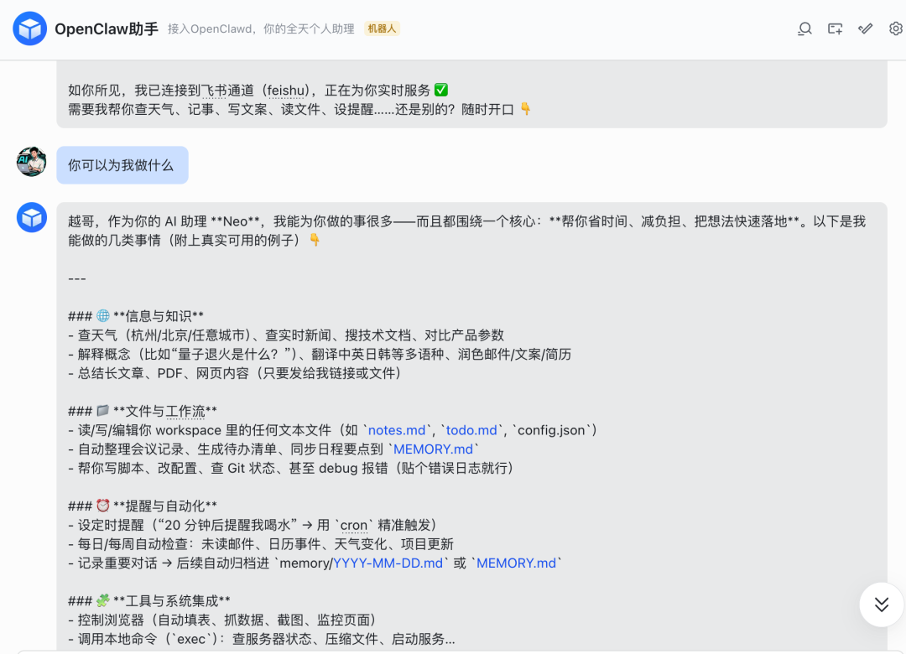Open the todo.md link
The width and height of the screenshot is (906, 654).
[x=471, y=430]
